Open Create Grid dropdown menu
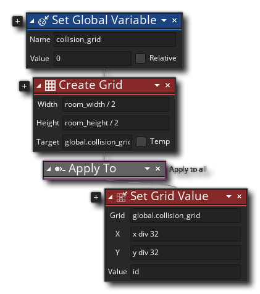This screenshot has height=294, width=260. 157,85
